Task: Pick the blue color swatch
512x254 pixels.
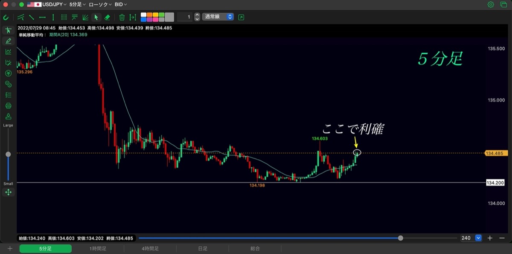Action: click(x=143, y=20)
